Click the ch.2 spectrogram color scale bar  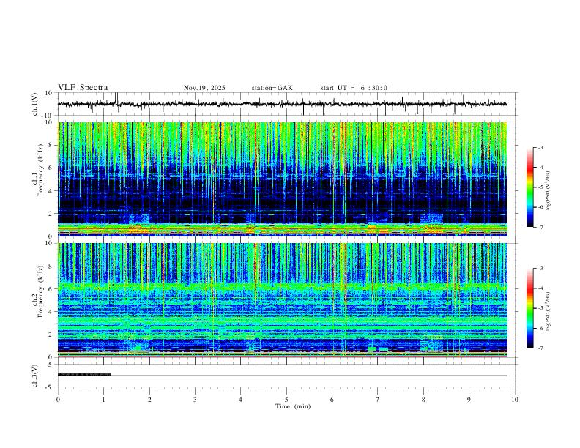click(x=529, y=308)
